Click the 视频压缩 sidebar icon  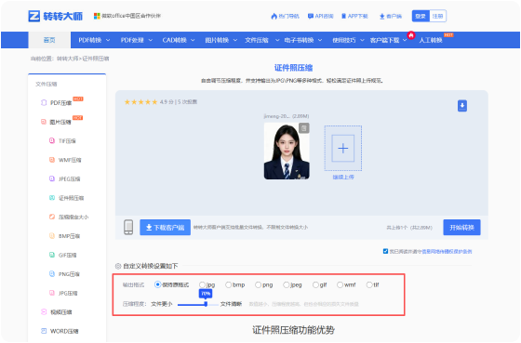(x=44, y=311)
